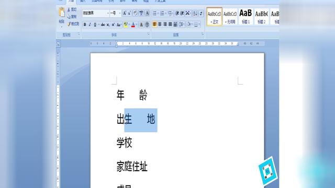Click the text line 家庭住址

132,167
